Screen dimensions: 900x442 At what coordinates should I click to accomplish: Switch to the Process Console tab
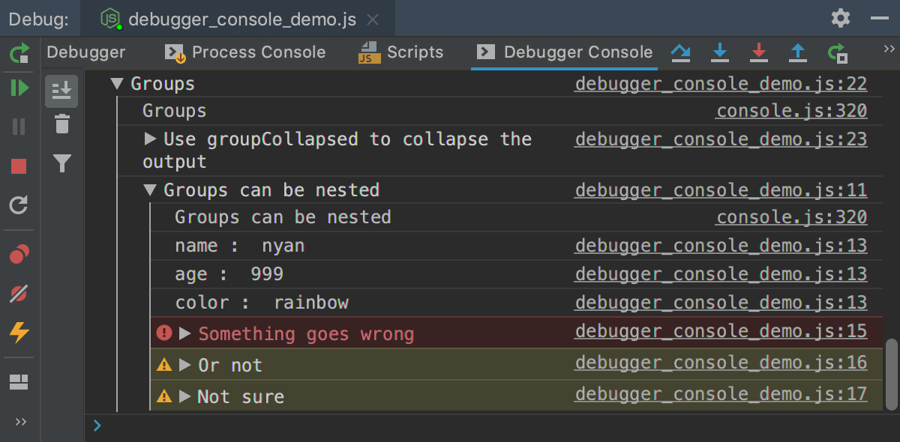tap(259, 52)
